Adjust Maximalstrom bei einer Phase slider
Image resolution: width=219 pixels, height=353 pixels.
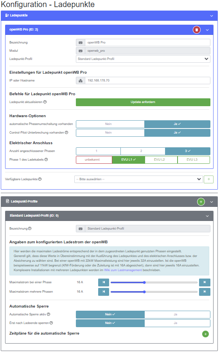[154, 282]
